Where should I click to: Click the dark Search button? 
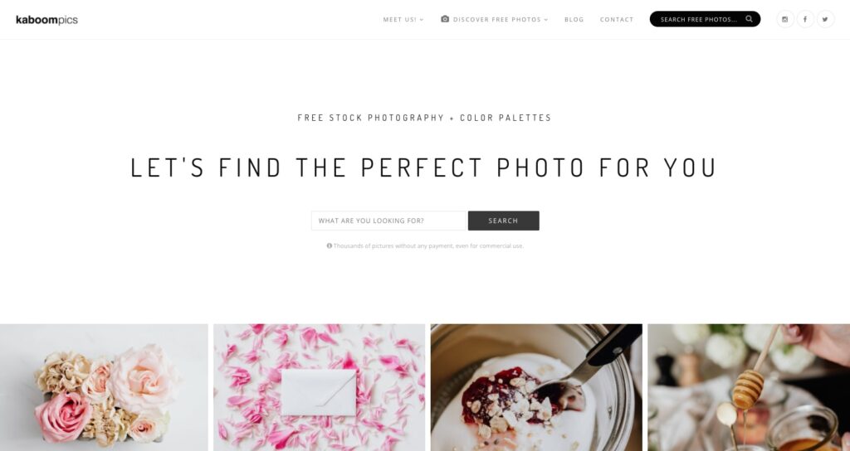(504, 221)
